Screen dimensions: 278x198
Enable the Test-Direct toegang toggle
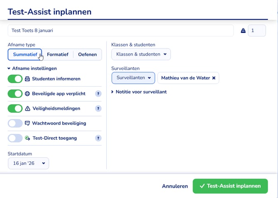(x=15, y=138)
